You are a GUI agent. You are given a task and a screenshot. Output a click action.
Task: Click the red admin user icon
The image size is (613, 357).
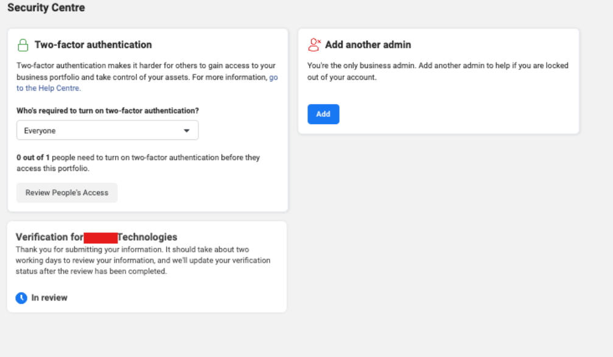pos(314,44)
